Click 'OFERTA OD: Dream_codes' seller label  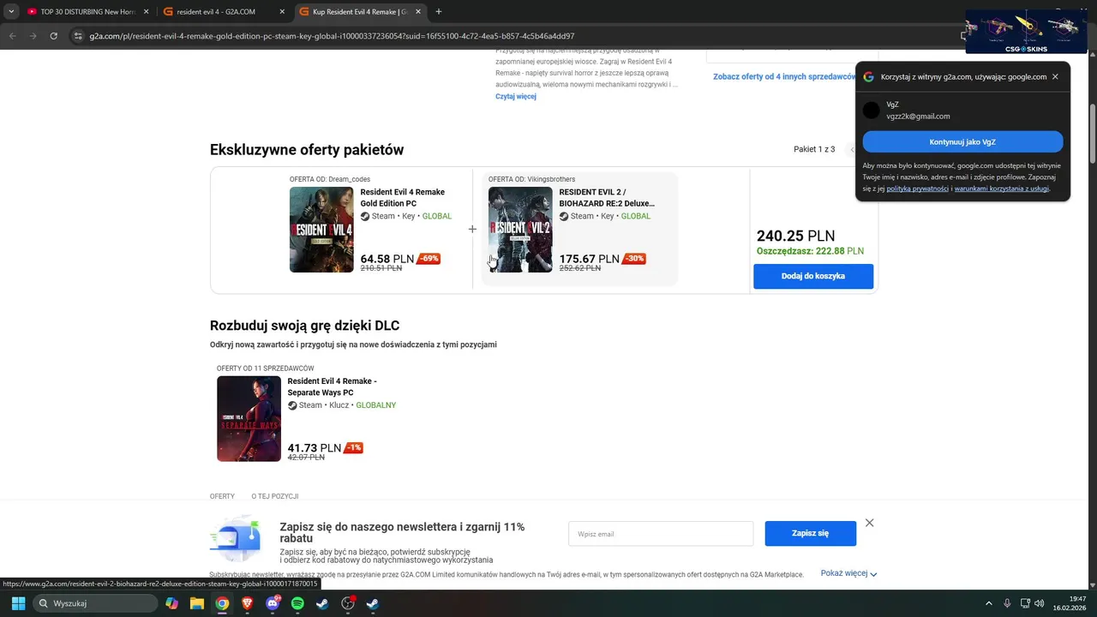330,179
